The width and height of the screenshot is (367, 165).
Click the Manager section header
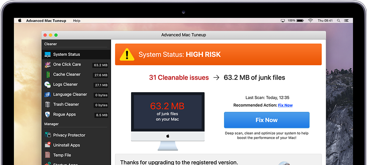tap(52, 124)
